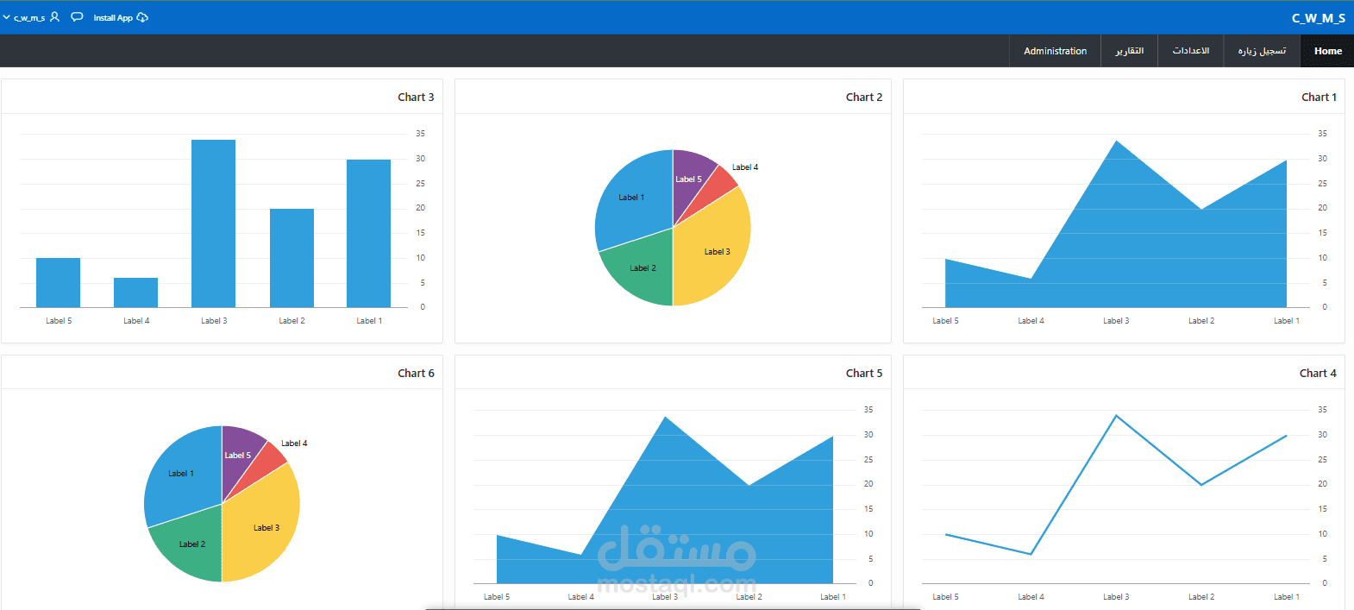This screenshot has width=1354, height=610.
Task: Select the Label 4 bar in Chart 3
Action: [x=135, y=292]
